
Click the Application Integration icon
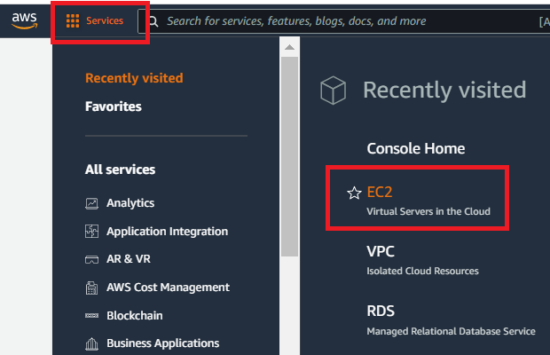coord(91,232)
